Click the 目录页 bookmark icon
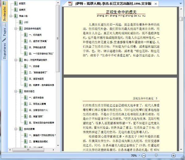This screenshot has width=185, height=160. [x=15, y=10]
